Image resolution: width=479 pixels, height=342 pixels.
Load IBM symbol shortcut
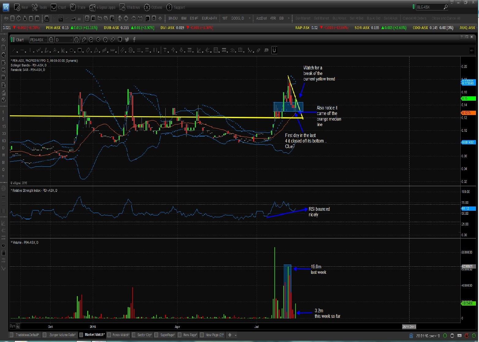click(184, 18)
